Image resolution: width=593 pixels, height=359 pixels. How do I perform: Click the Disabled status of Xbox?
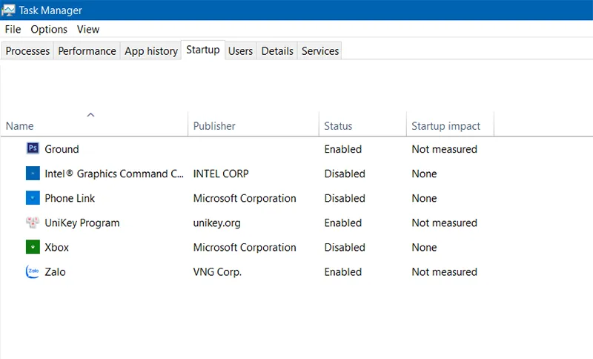pos(345,248)
